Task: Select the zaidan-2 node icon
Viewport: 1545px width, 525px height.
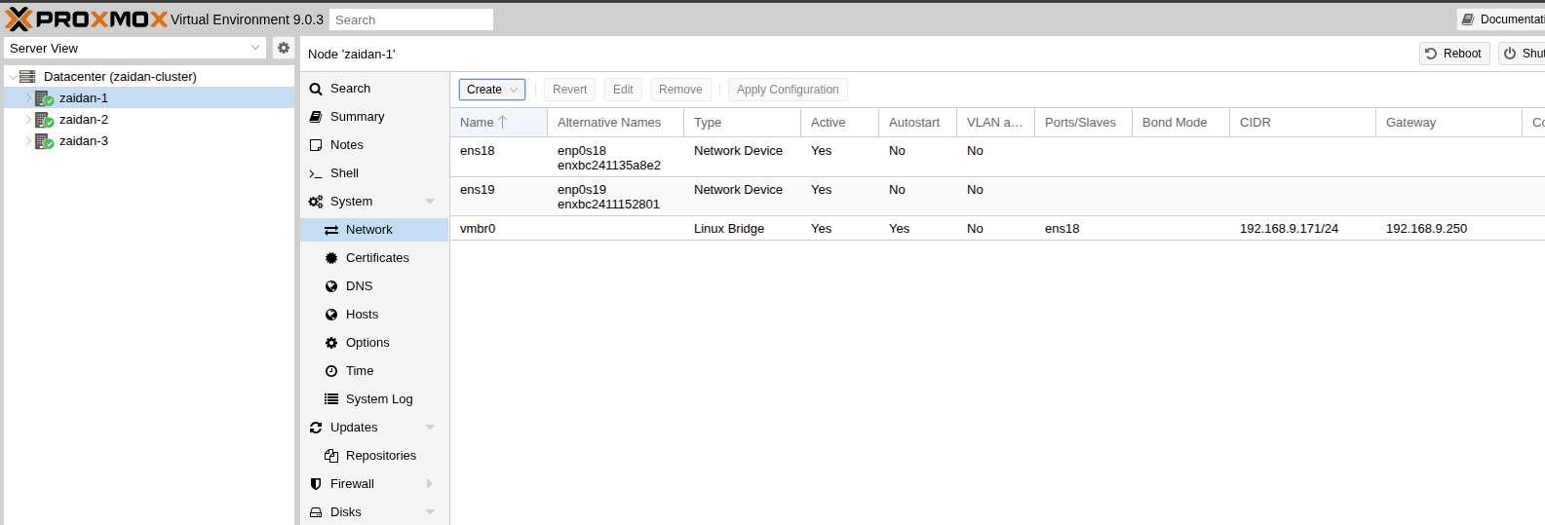Action: point(44,120)
